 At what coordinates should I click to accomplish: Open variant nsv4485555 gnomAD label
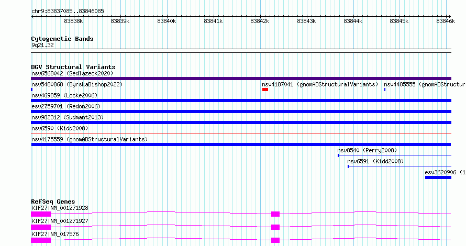(425, 84)
